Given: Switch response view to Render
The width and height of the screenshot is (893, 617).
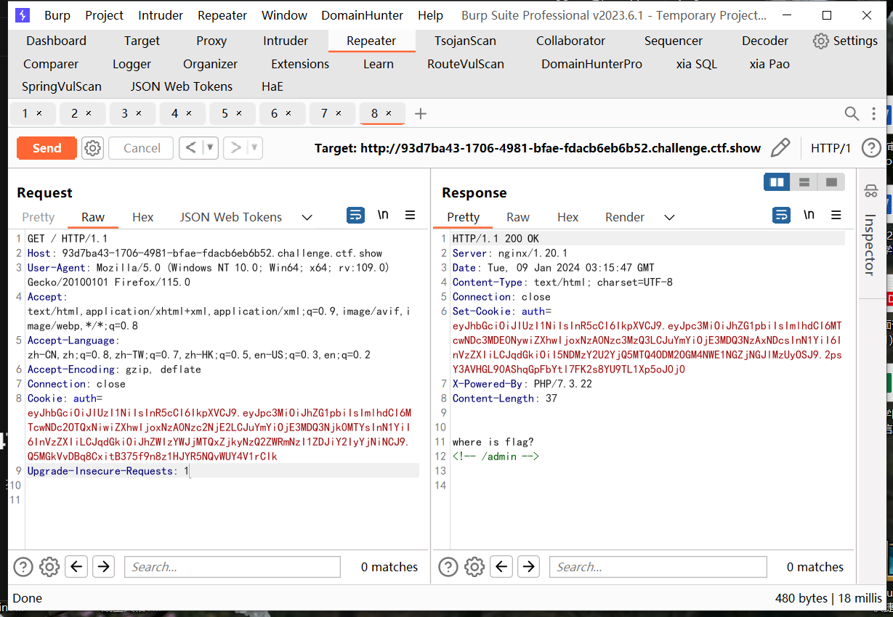Looking at the screenshot, I should click(x=625, y=217).
